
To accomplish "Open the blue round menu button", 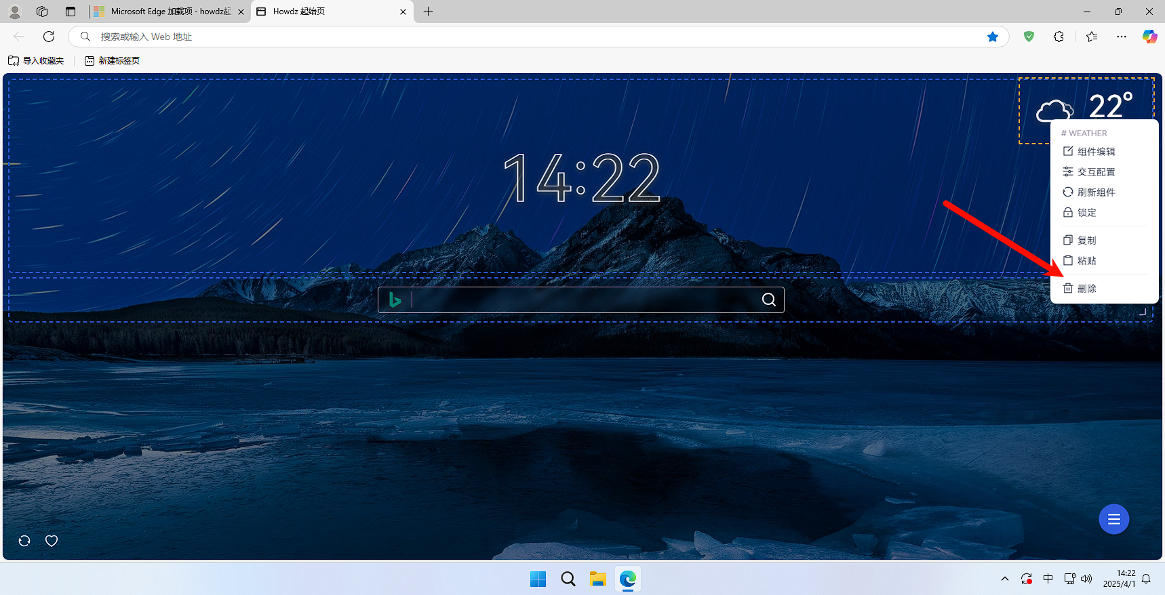I will tap(1113, 519).
